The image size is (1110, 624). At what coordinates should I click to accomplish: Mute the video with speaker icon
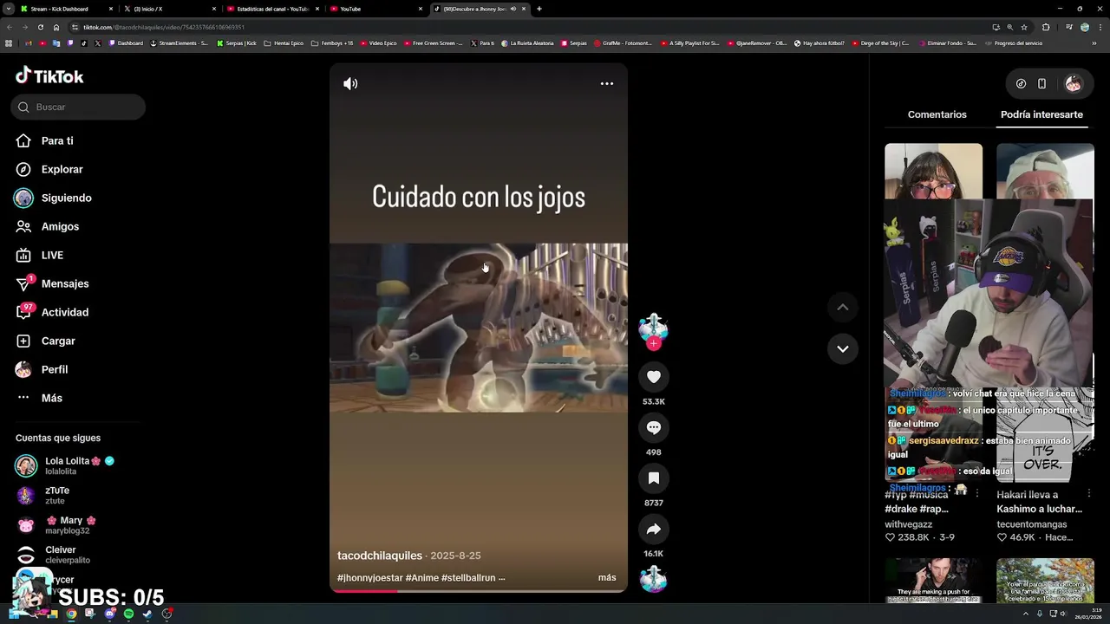pyautogui.click(x=350, y=84)
